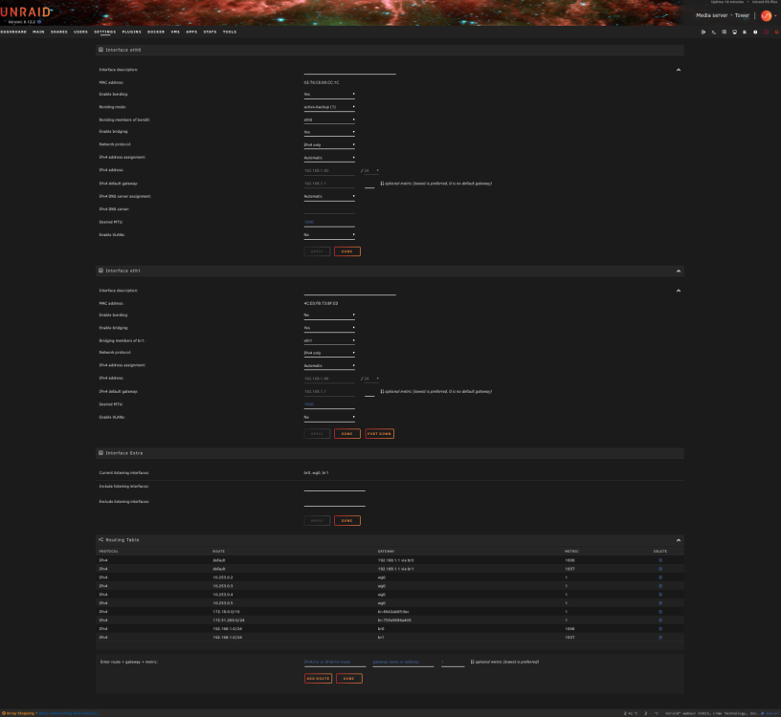The height and width of the screenshot is (717, 781).
Task: Delete route 10.253.0.3 via wg0
Action: (x=660, y=586)
